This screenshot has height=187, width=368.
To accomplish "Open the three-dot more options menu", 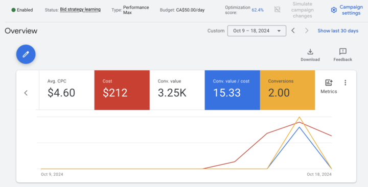I will click(345, 83).
